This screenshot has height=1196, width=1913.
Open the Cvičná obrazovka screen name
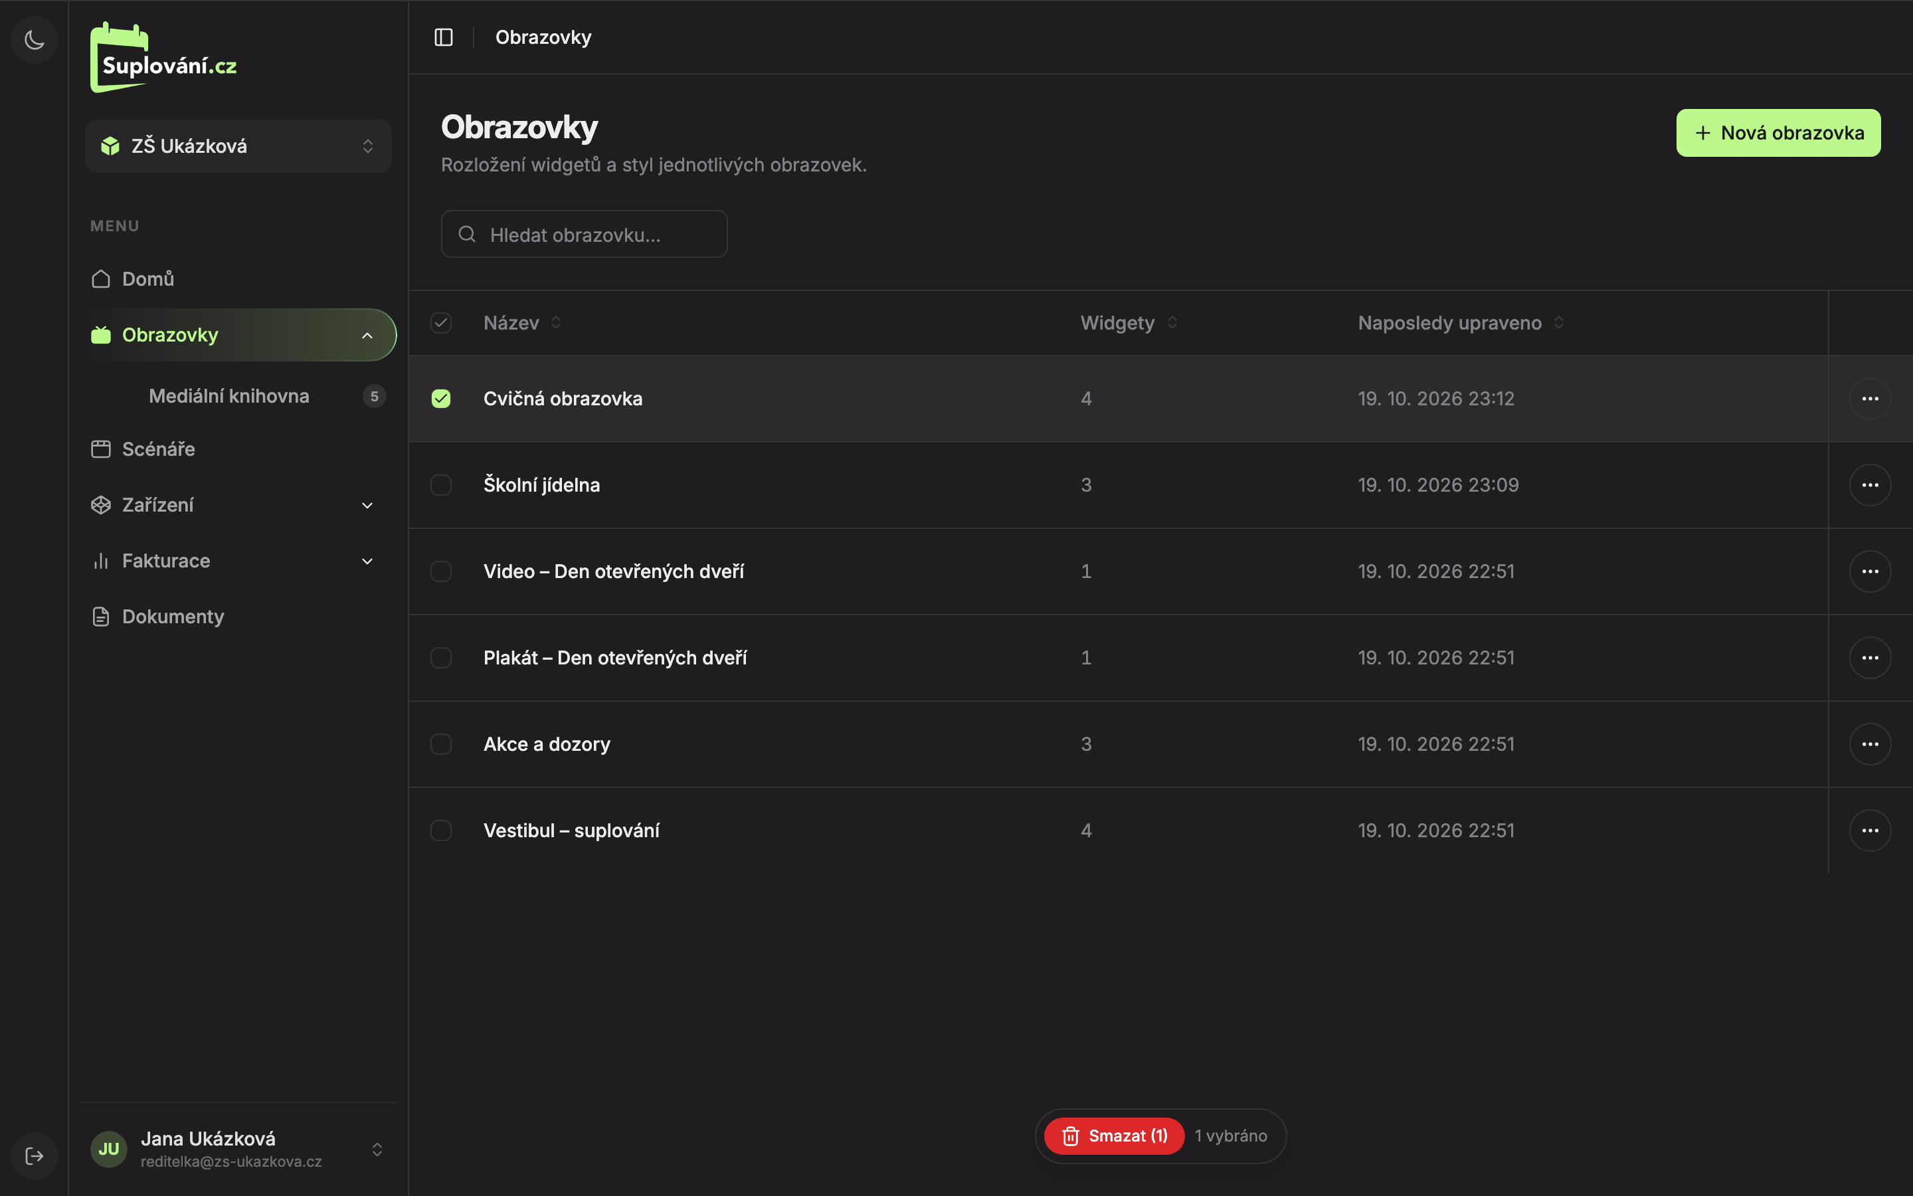(563, 399)
